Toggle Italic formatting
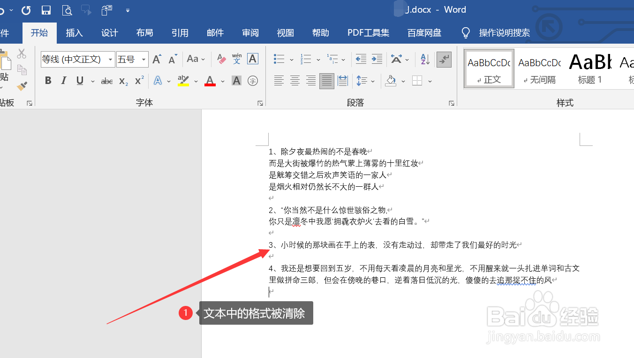 (64, 81)
